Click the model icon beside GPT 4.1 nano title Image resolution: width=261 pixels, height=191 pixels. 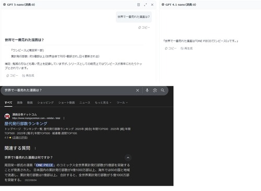tap(163, 5)
